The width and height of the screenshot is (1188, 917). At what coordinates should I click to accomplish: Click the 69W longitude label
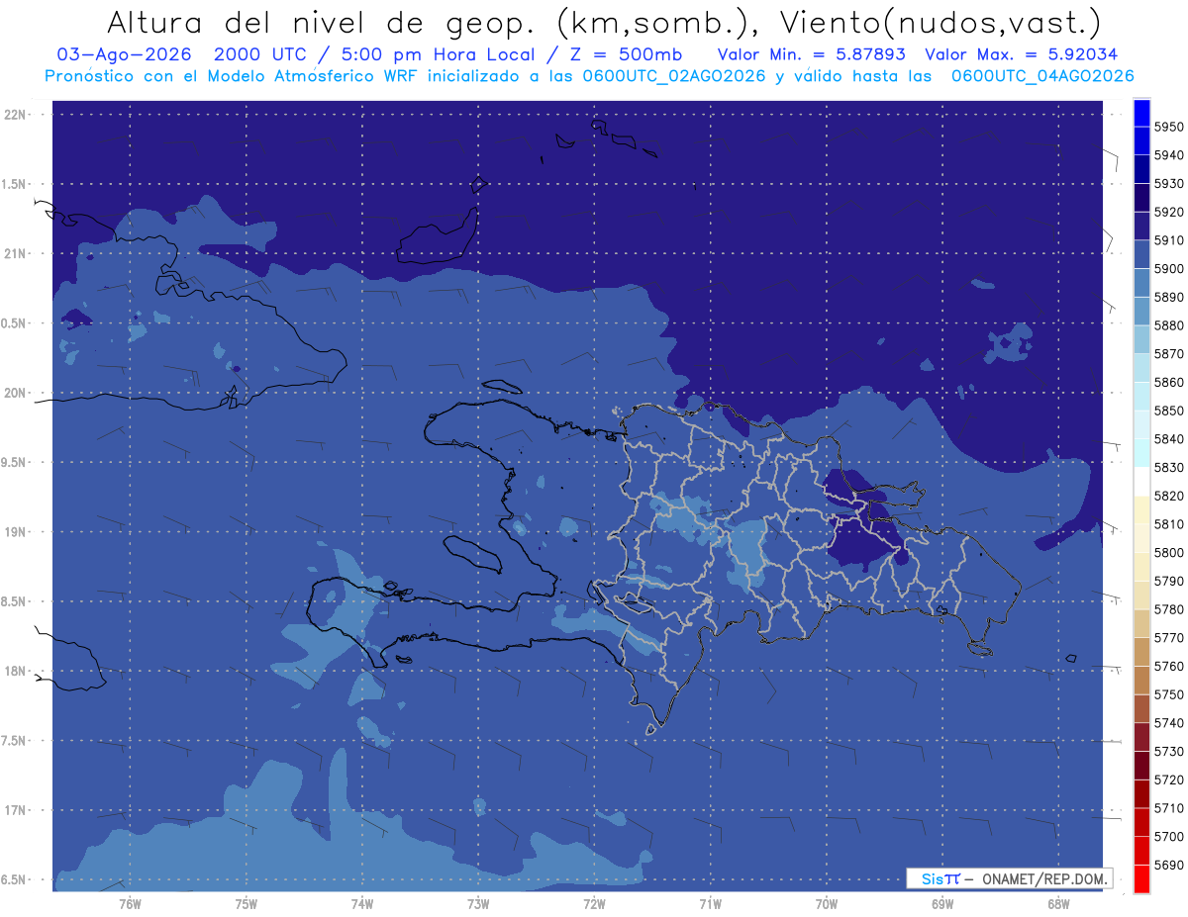click(x=942, y=905)
